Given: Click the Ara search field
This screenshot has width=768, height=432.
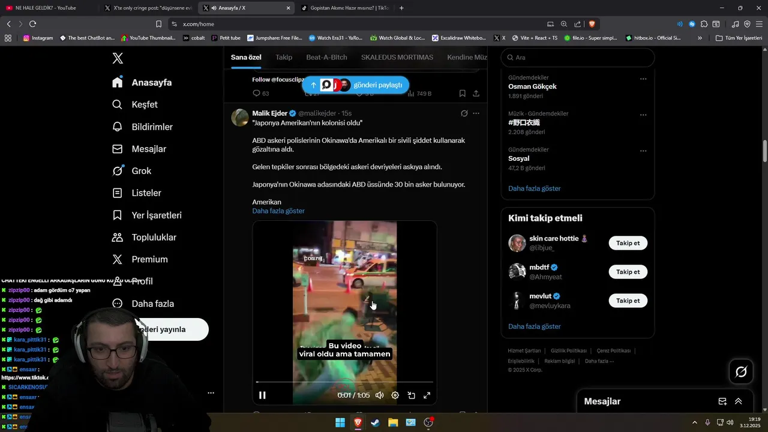Looking at the screenshot, I should pyautogui.click(x=577, y=58).
